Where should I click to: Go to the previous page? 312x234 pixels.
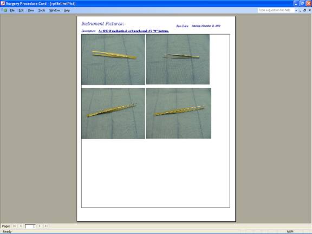[21, 226]
